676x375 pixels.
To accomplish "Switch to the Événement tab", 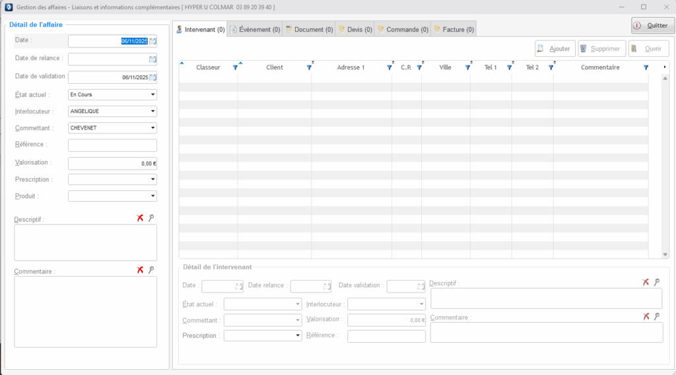I will [x=255, y=29].
